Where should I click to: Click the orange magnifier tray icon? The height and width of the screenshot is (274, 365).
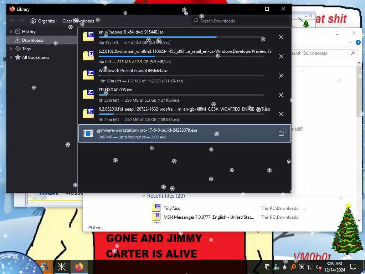point(293,267)
